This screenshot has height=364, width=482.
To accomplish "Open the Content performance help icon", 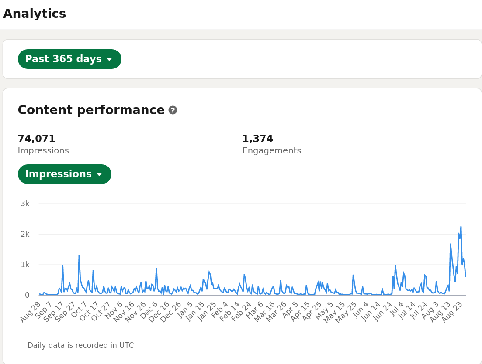I will (x=173, y=110).
